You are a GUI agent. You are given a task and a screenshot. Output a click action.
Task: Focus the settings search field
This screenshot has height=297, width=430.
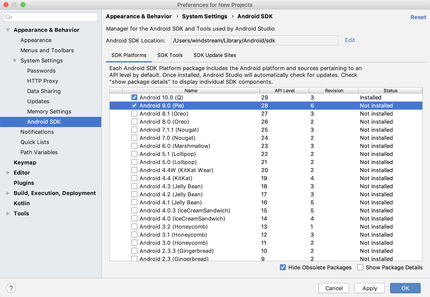51,17
